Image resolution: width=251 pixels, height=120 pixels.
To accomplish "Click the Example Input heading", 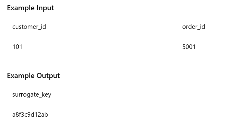I will pyautogui.click(x=30, y=8).
